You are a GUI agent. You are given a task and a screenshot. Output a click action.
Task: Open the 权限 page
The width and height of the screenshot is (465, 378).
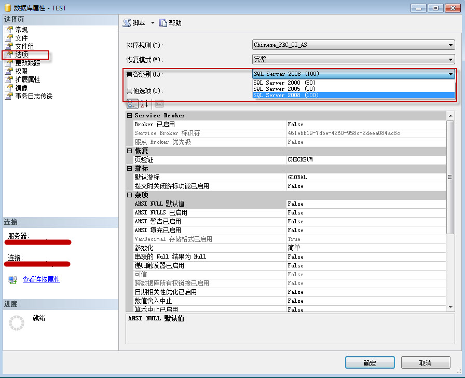tap(22, 71)
